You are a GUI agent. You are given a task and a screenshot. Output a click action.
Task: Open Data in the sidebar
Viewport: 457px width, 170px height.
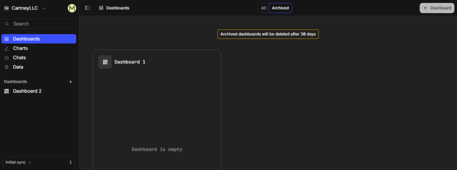[39, 67]
